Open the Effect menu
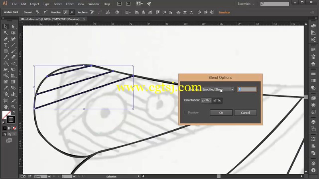Image resolution: width=319 pixels, height=179 pixels. pos(69,4)
